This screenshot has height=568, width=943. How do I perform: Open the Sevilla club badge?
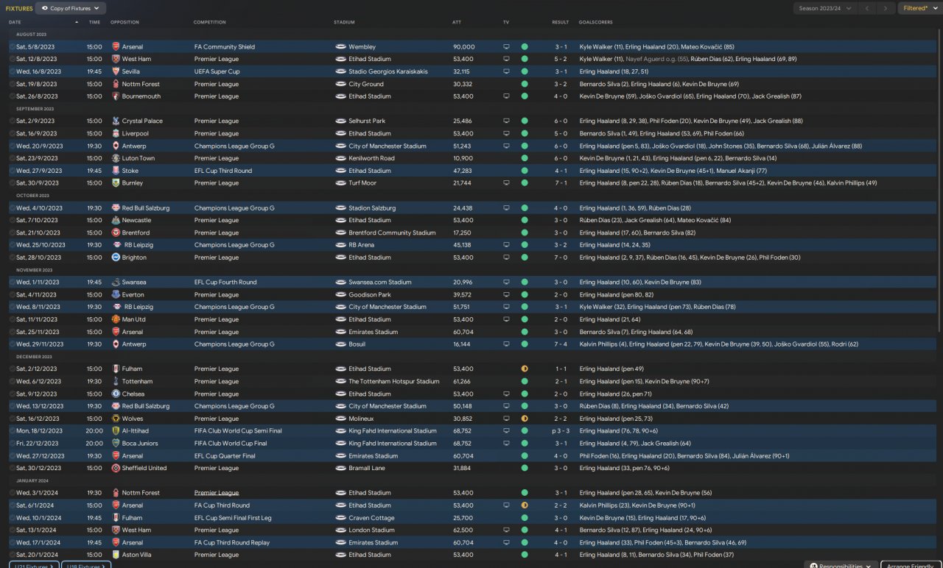click(116, 71)
